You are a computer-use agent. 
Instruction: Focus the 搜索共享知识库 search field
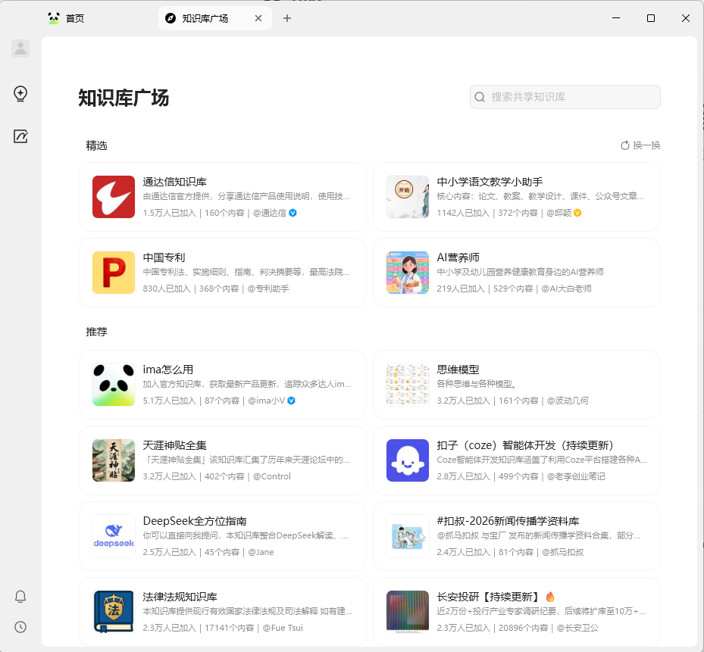573,97
